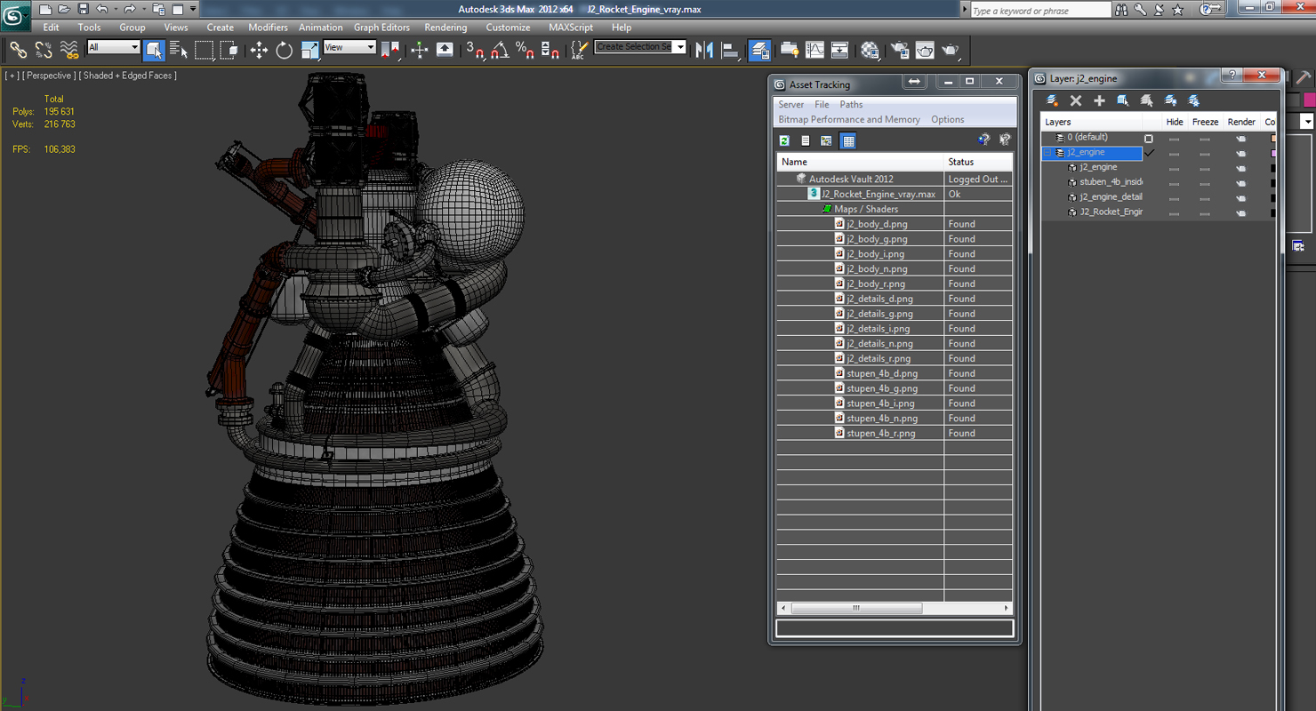Open Schematic View
This screenshot has height=711, width=1316.
839,51
